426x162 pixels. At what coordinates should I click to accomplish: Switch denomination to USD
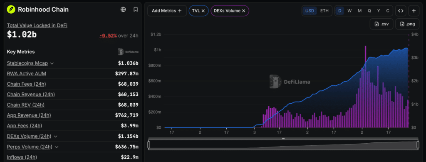point(310,11)
